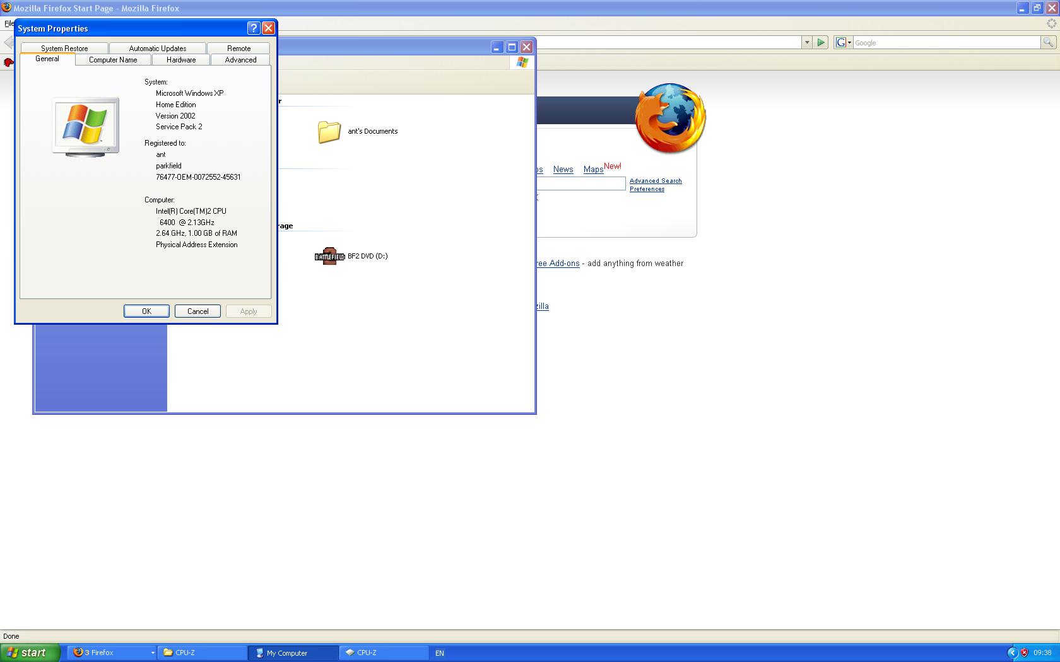Focus the Google search box in toolbar
Image resolution: width=1060 pixels, height=662 pixels.
[946, 42]
